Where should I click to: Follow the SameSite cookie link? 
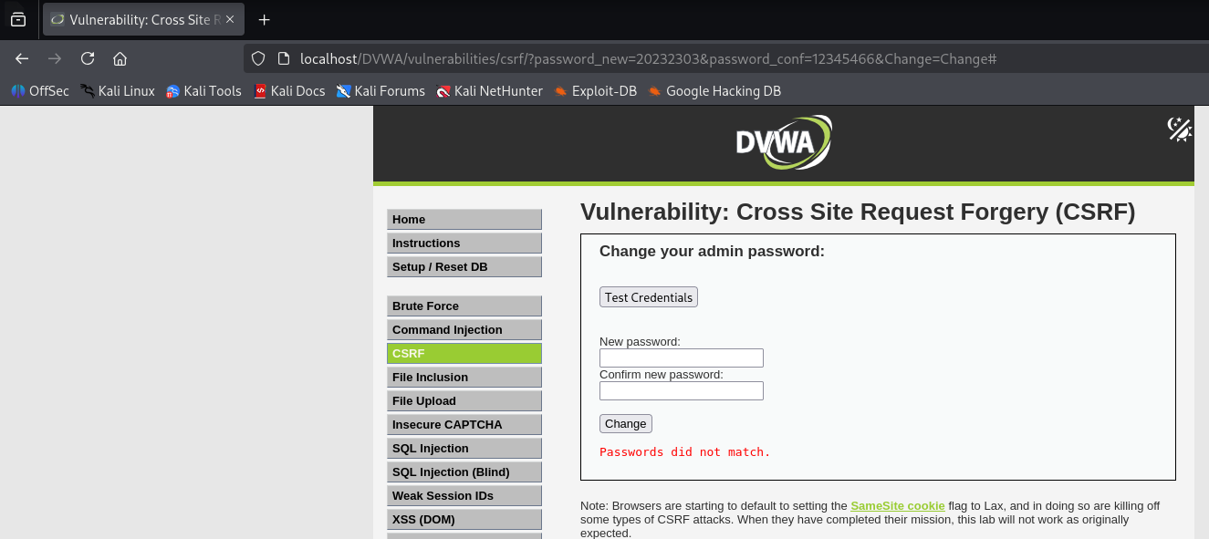point(898,505)
